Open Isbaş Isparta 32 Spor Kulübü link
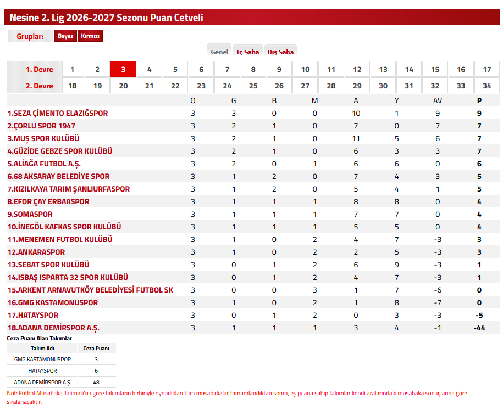Image resolution: width=503 pixels, height=410 pixels. tap(68, 277)
